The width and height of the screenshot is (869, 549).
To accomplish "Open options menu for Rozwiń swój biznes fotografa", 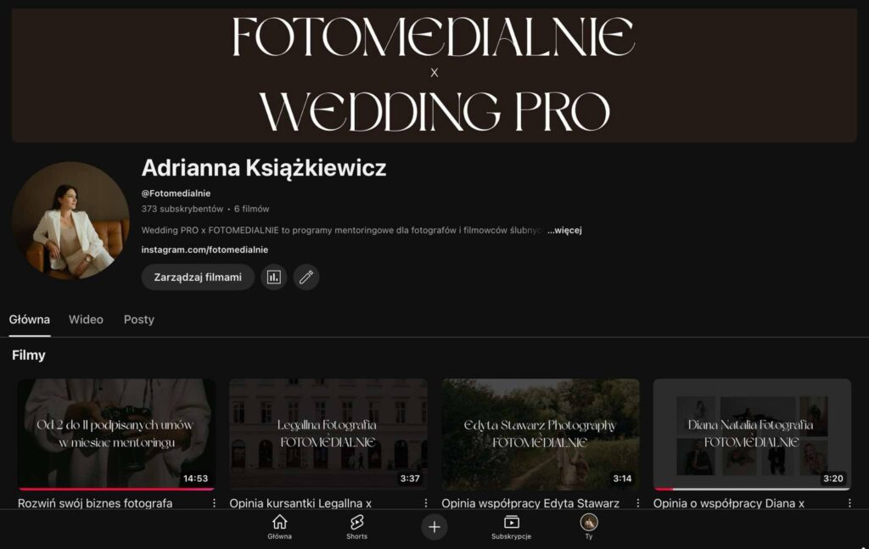I will click(x=214, y=503).
